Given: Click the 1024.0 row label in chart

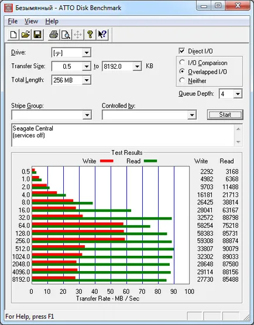Looking at the screenshot, I should [x=21, y=256].
